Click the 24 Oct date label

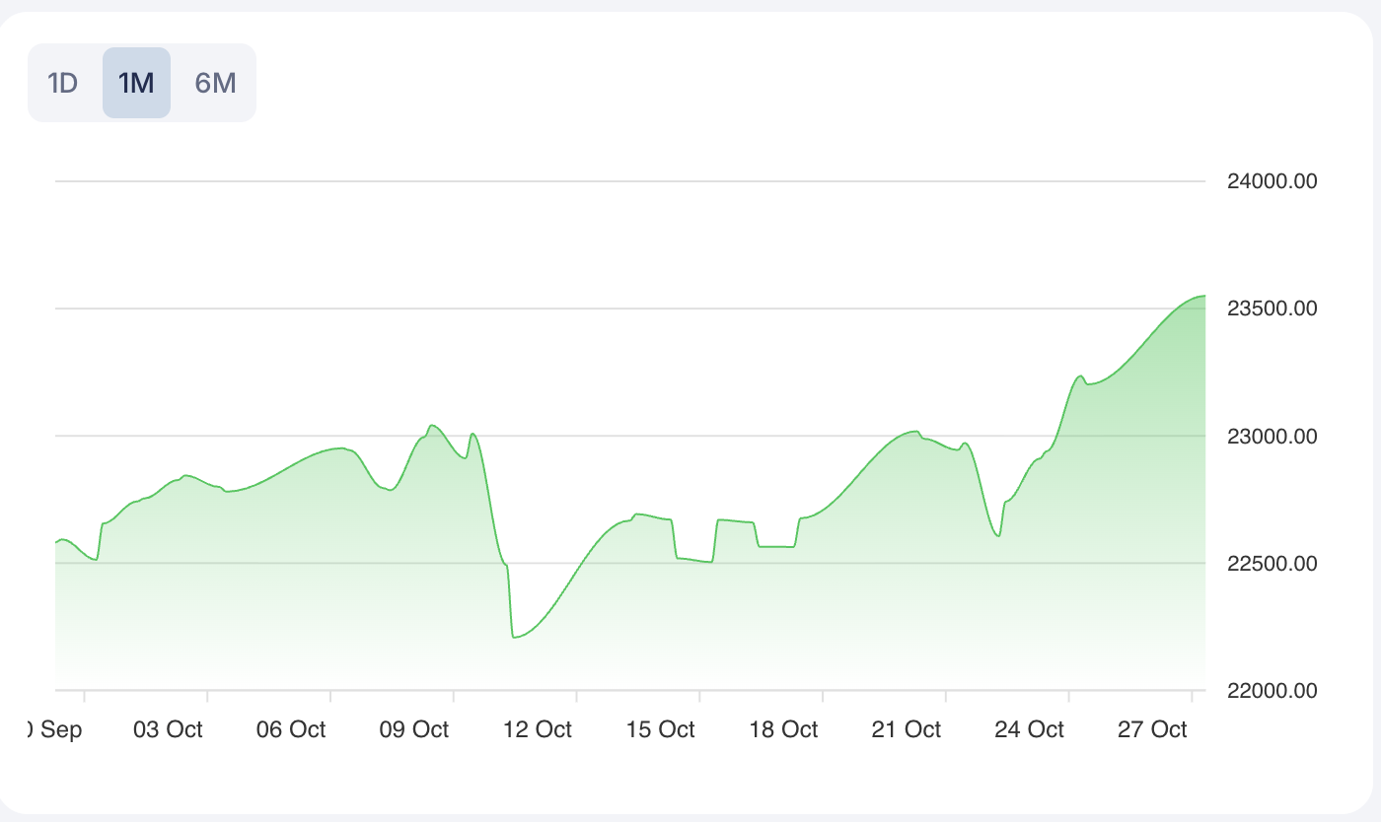point(1030,730)
